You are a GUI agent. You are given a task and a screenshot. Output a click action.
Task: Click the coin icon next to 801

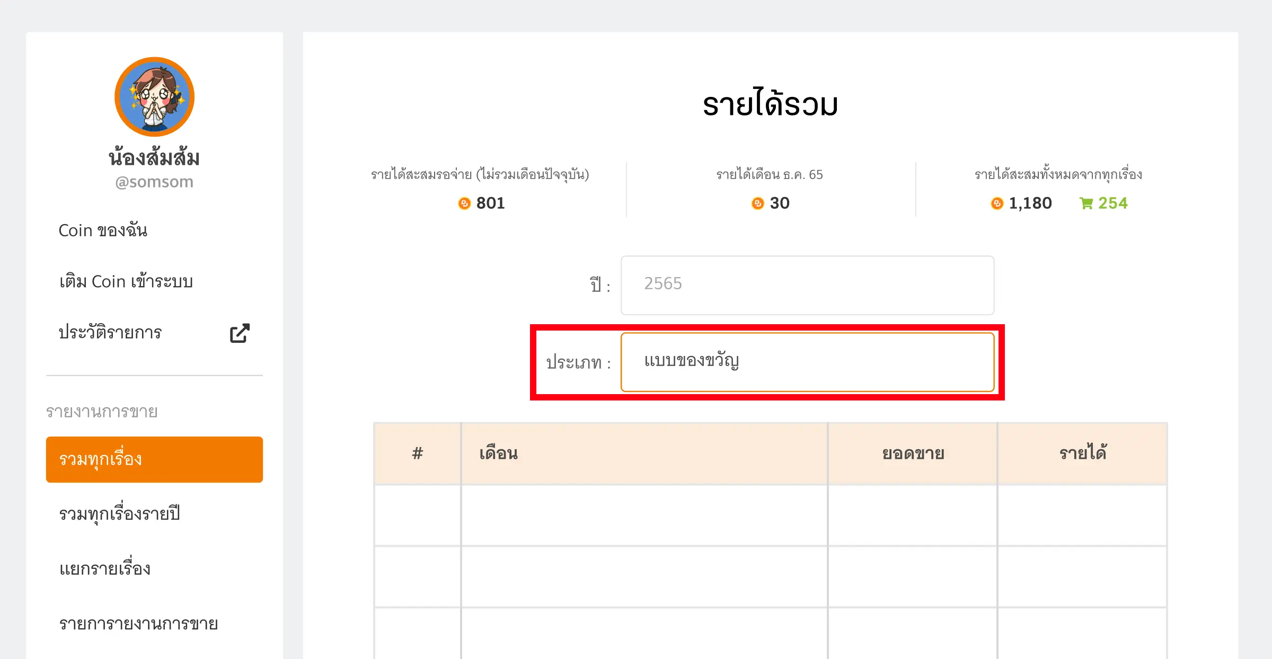[464, 203]
